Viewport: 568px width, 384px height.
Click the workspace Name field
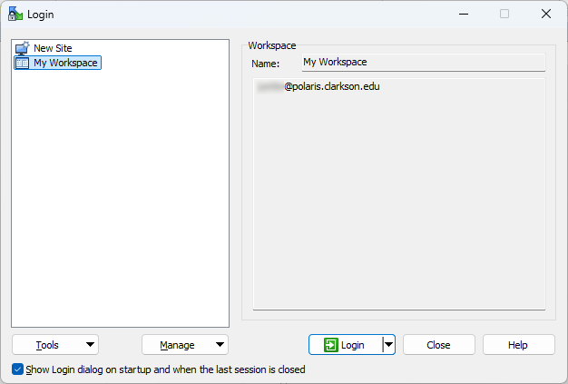(422, 63)
